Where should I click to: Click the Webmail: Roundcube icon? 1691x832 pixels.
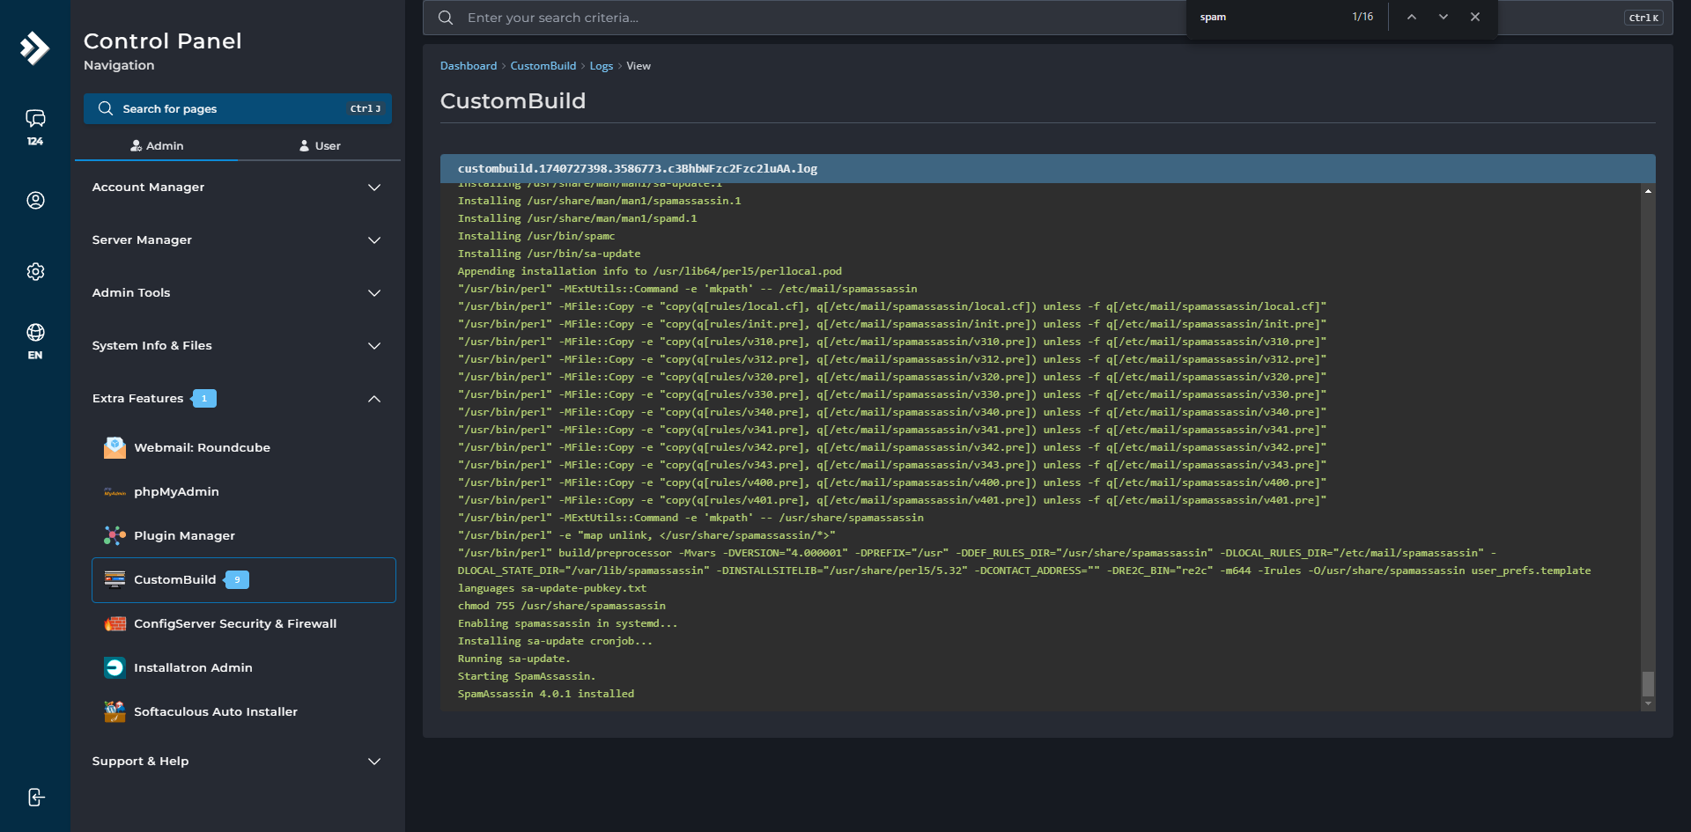pyautogui.click(x=114, y=447)
